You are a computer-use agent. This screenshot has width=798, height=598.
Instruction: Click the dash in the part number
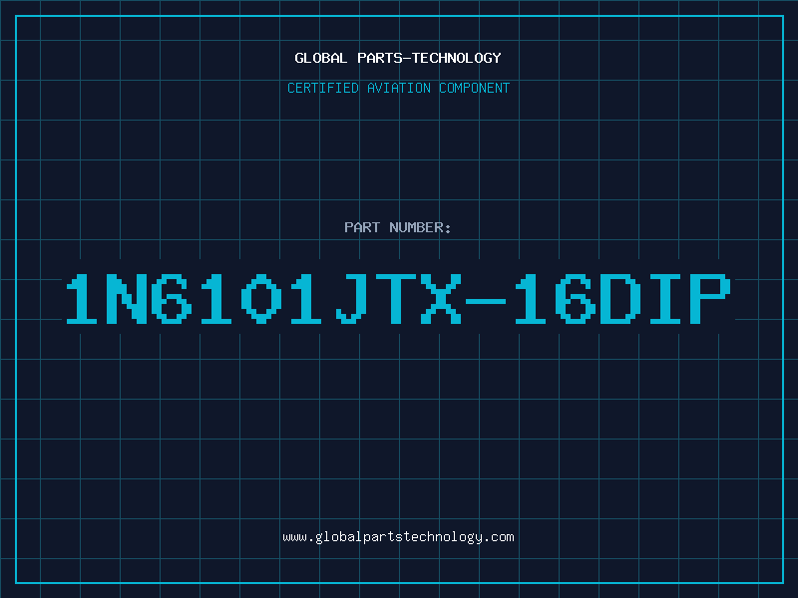click(486, 301)
